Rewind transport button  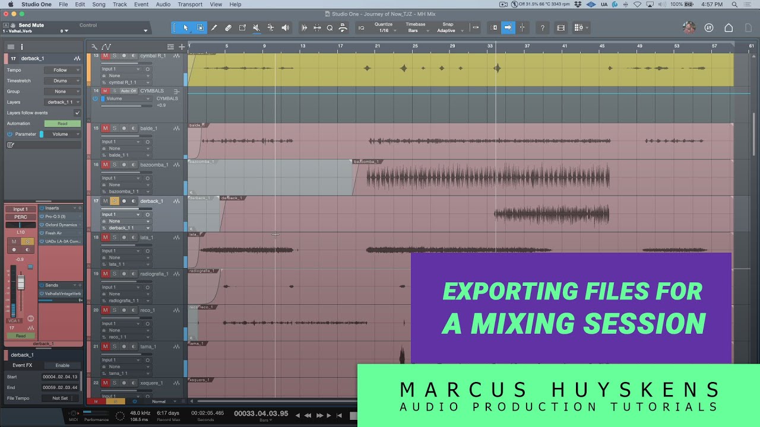[309, 416]
